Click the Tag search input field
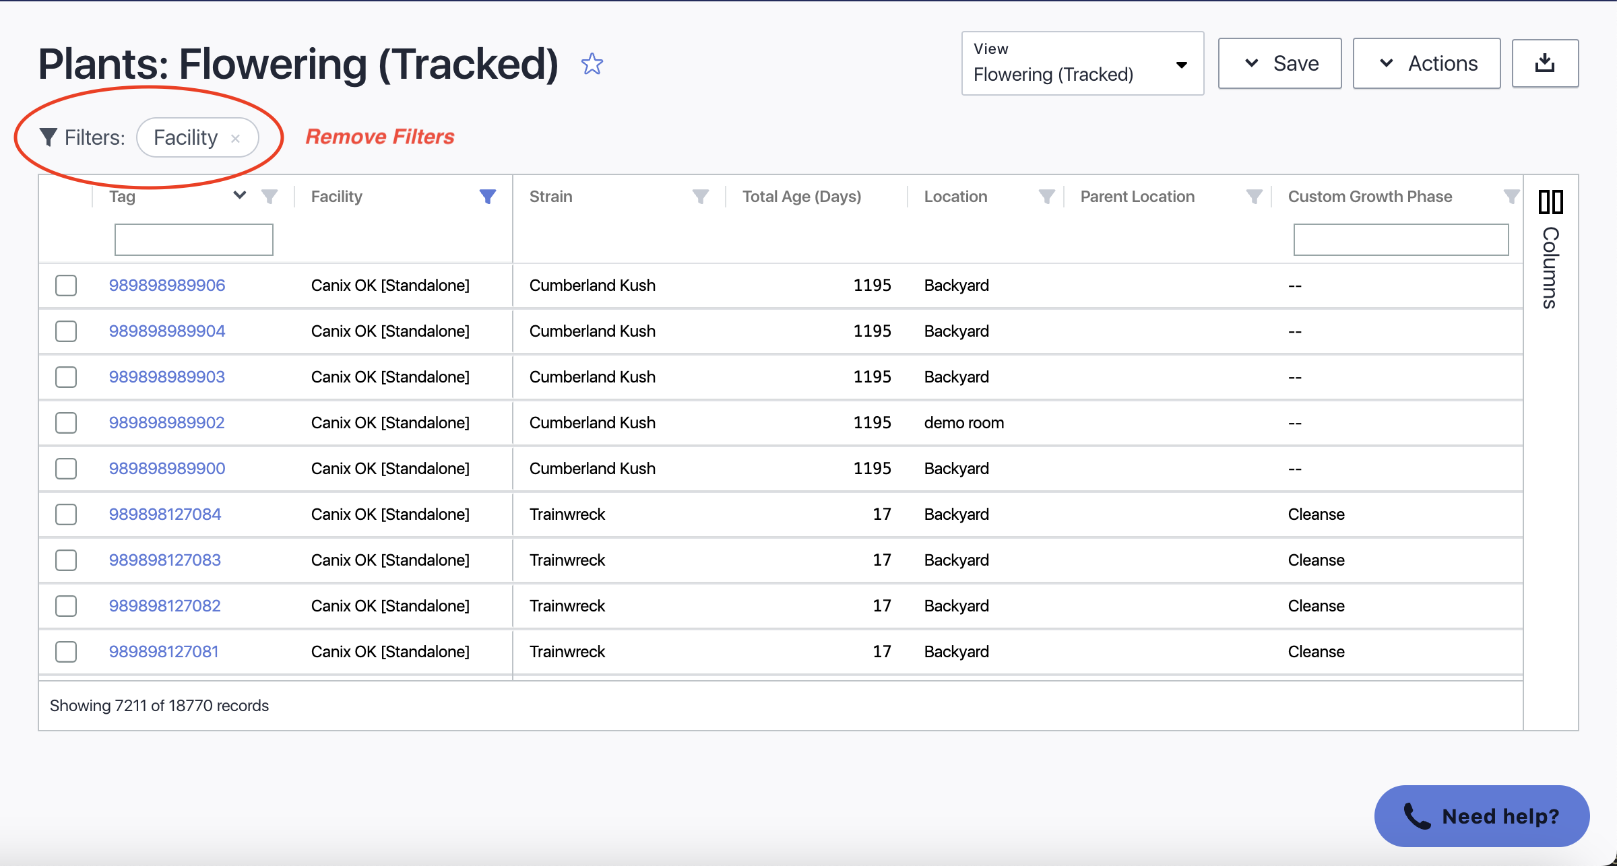 point(194,240)
